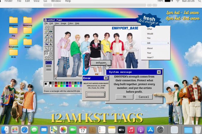
Task: Close the Error dialog
Action: pos(106,78)
